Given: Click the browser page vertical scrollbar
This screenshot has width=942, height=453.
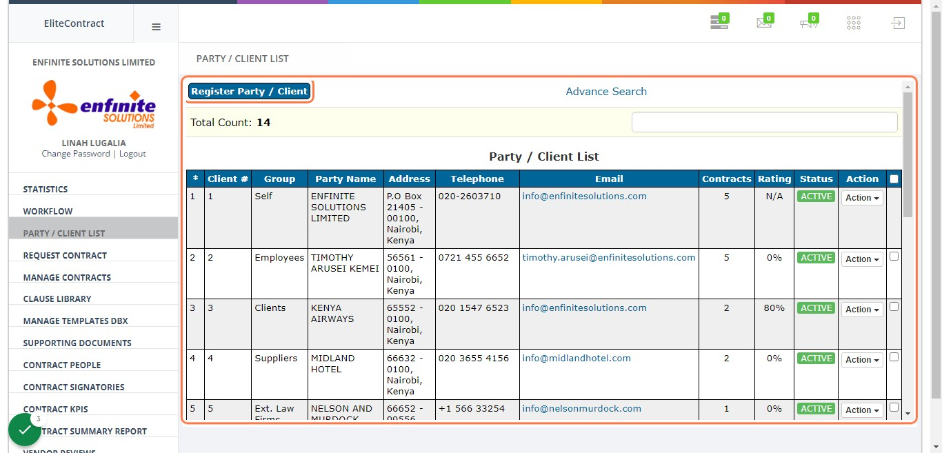Looking at the screenshot, I should tap(936, 203).
